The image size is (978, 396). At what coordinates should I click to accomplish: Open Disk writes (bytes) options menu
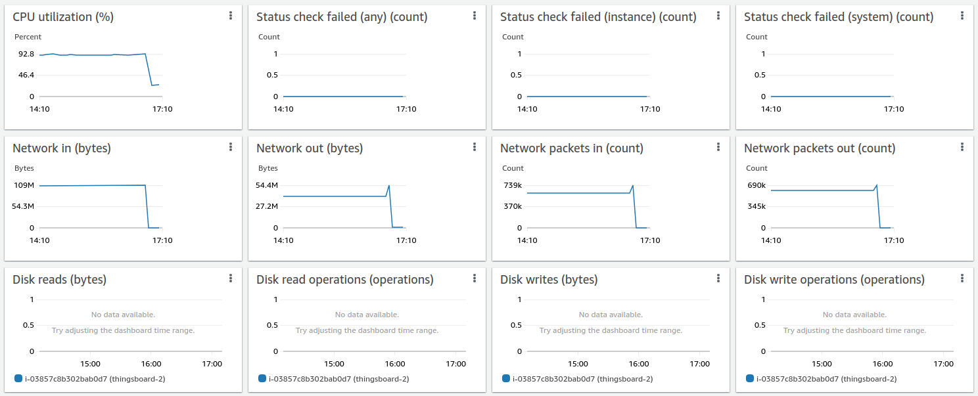point(718,278)
